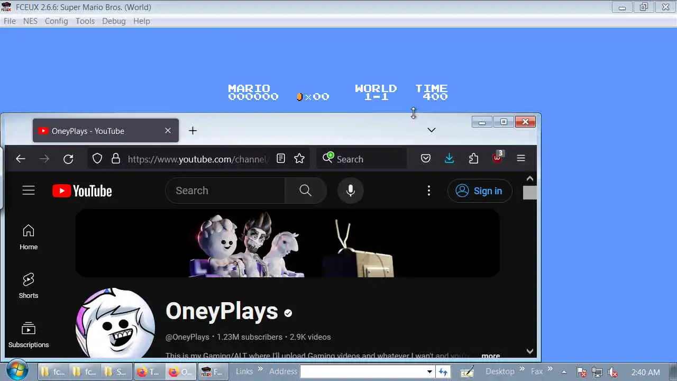Click the YouTube Sign in button

(480, 191)
